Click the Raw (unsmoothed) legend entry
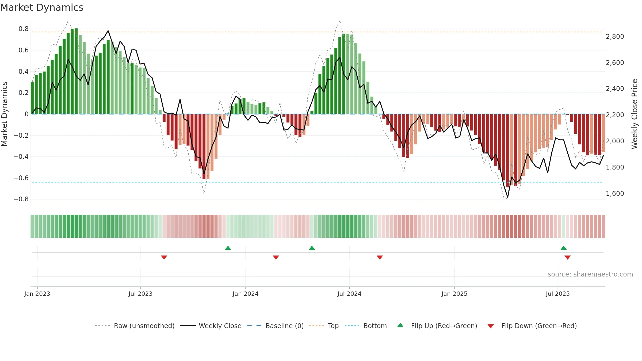The height and width of the screenshot is (361, 642). point(135,326)
